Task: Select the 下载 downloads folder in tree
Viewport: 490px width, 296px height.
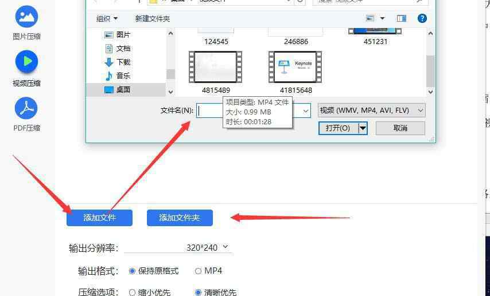Action: (123, 62)
